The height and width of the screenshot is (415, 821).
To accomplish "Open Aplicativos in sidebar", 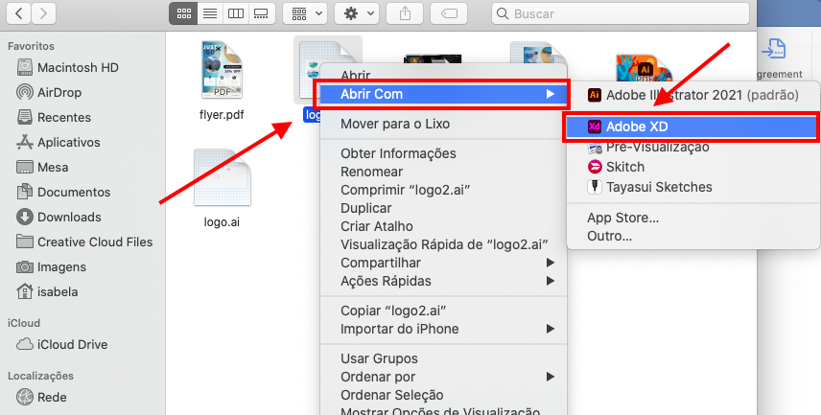I will click(x=59, y=143).
